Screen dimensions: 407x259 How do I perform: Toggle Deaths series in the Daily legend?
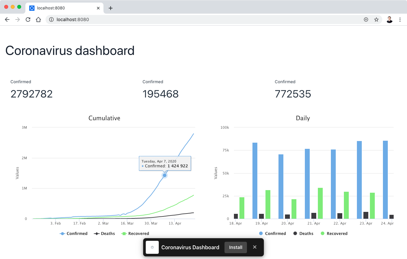pos(304,233)
